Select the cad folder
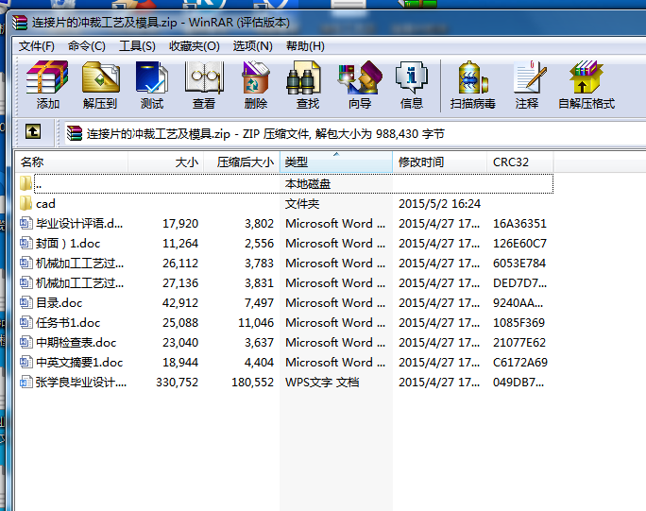The image size is (646, 511). tap(45, 204)
